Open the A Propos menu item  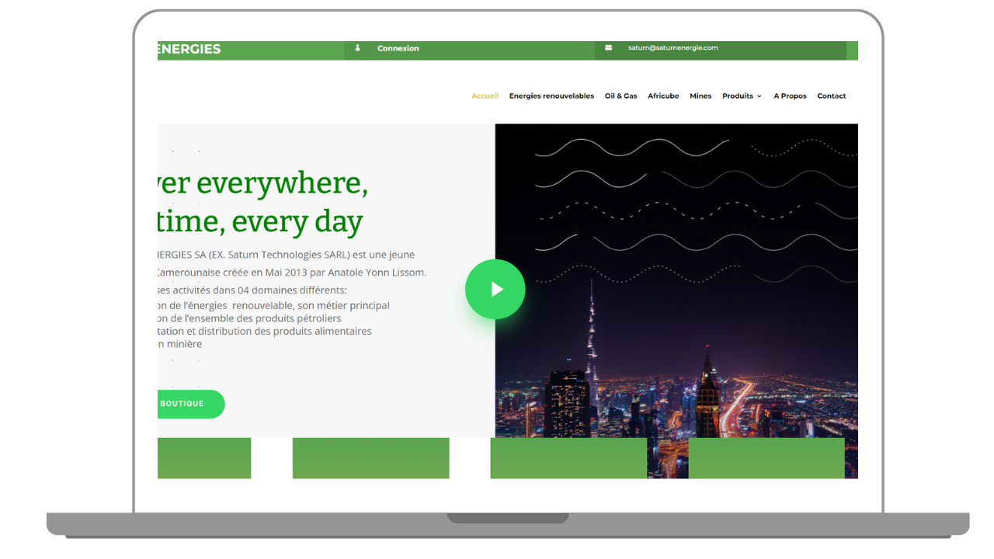(x=790, y=96)
